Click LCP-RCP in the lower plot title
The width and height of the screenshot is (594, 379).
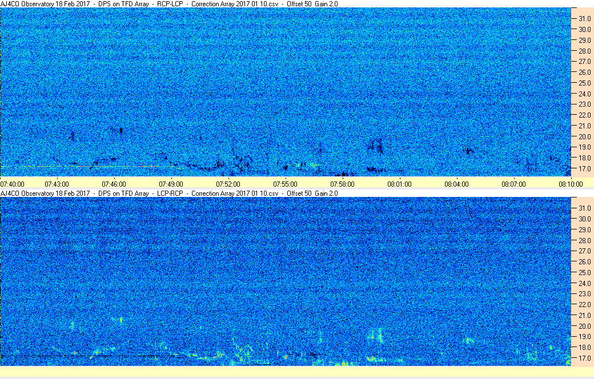[170, 193]
